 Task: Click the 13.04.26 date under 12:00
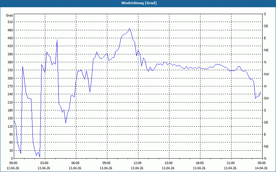click(x=137, y=168)
